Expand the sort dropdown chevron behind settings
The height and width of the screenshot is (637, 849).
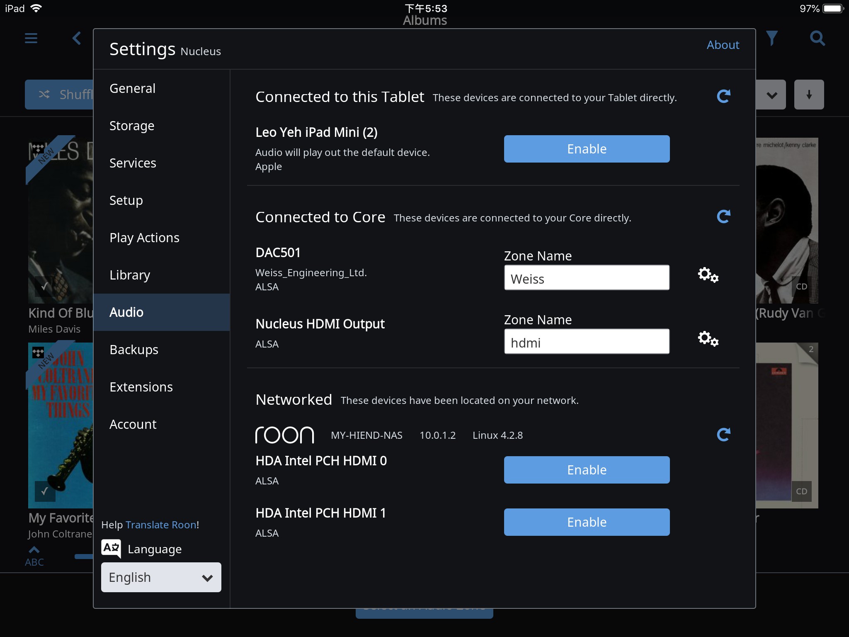tap(771, 95)
